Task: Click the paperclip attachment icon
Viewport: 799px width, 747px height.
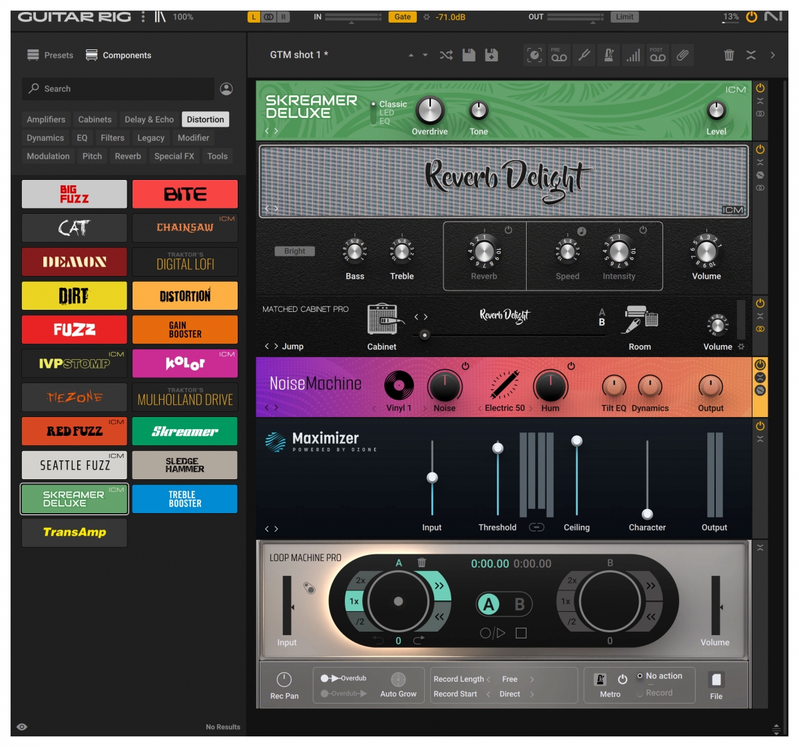Action: (682, 55)
